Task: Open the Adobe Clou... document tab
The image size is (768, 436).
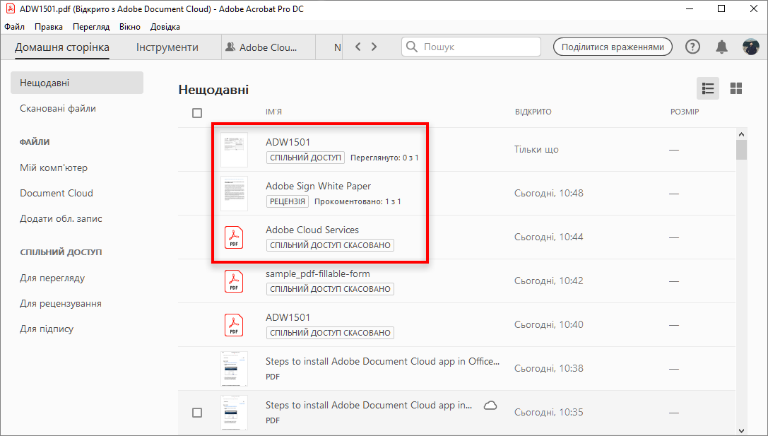Action: (x=268, y=47)
